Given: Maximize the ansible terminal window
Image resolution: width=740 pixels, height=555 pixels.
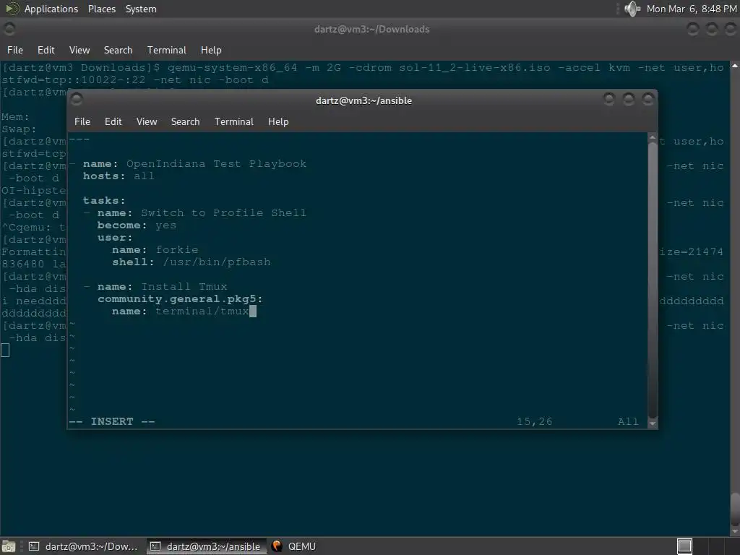Looking at the screenshot, I should (628, 99).
